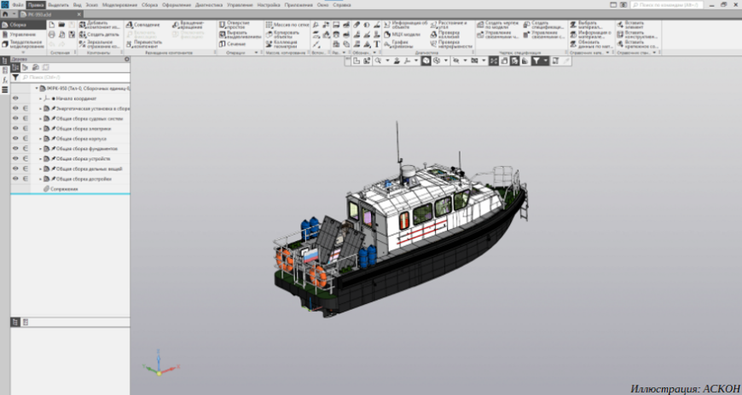The width and height of the screenshot is (742, 395).
Task: Click the Добавить компонент button icon
Action: pyautogui.click(x=83, y=25)
